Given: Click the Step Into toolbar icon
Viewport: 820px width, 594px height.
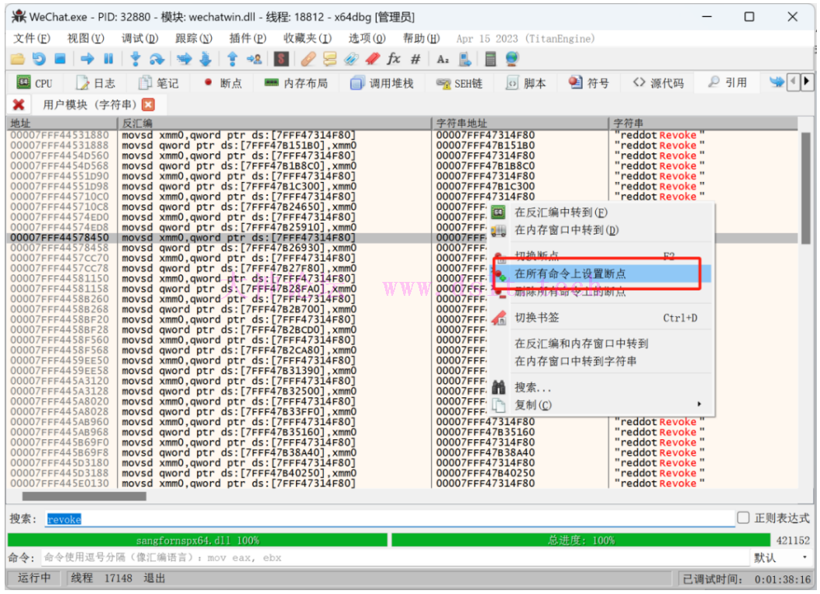Looking at the screenshot, I should 136,59.
